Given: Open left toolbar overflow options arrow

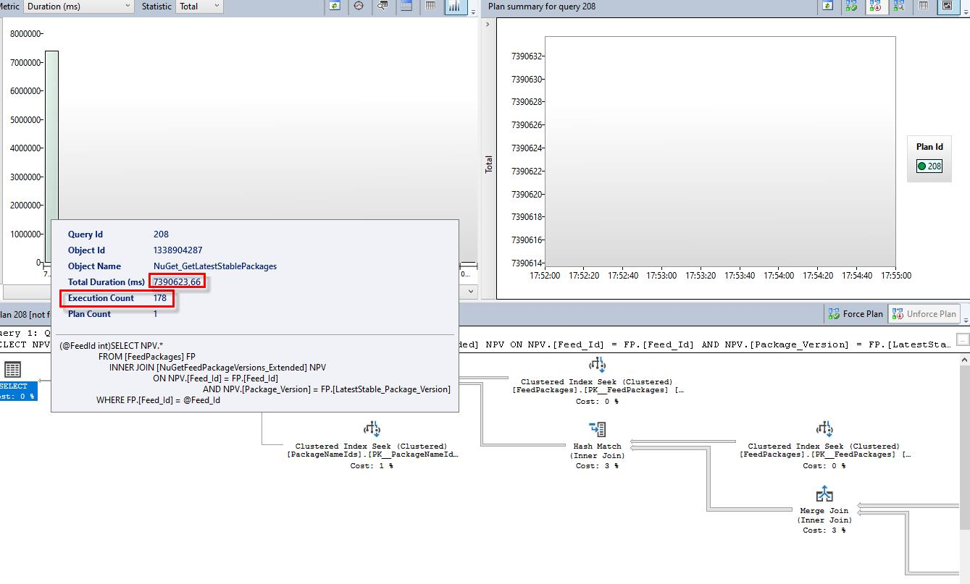Looking at the screenshot, I should point(474,12).
